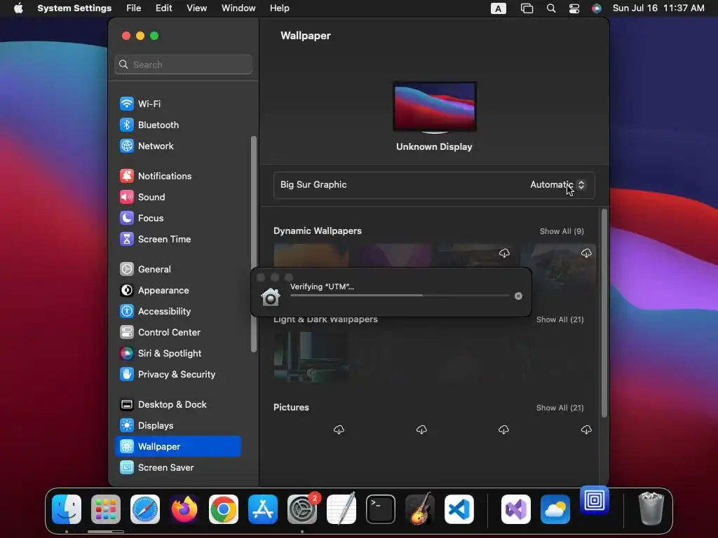
Task: Open Trash from the Dock
Action: coord(651,509)
